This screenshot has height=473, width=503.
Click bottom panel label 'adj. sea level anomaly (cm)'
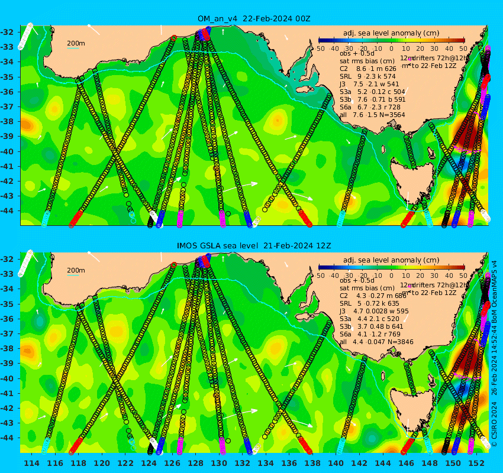click(391, 260)
